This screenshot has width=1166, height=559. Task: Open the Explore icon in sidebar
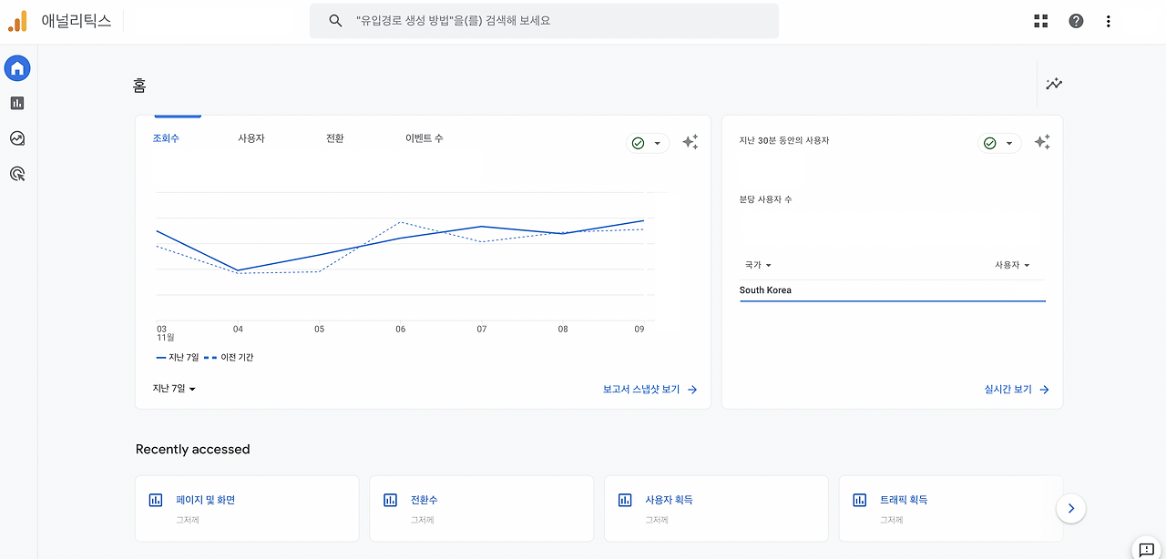click(x=17, y=138)
